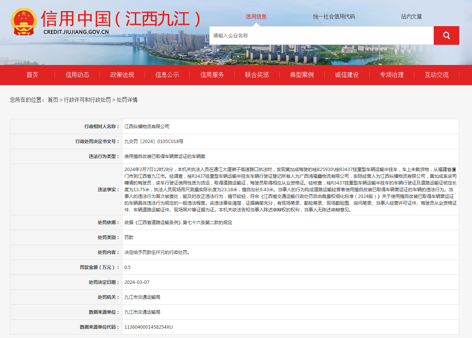
Task: Open the 信用服务 navigation item
Action: pos(211,75)
